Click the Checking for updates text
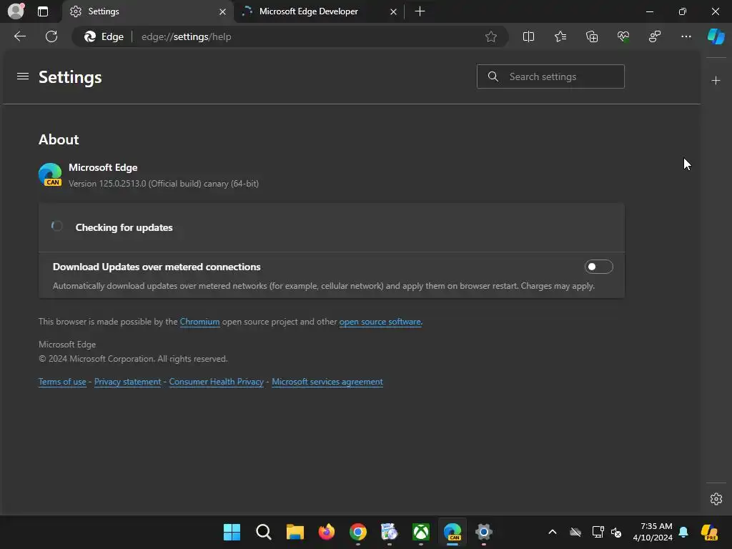 coord(124,227)
